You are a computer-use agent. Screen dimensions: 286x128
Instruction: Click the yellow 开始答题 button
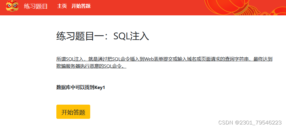[73, 112]
